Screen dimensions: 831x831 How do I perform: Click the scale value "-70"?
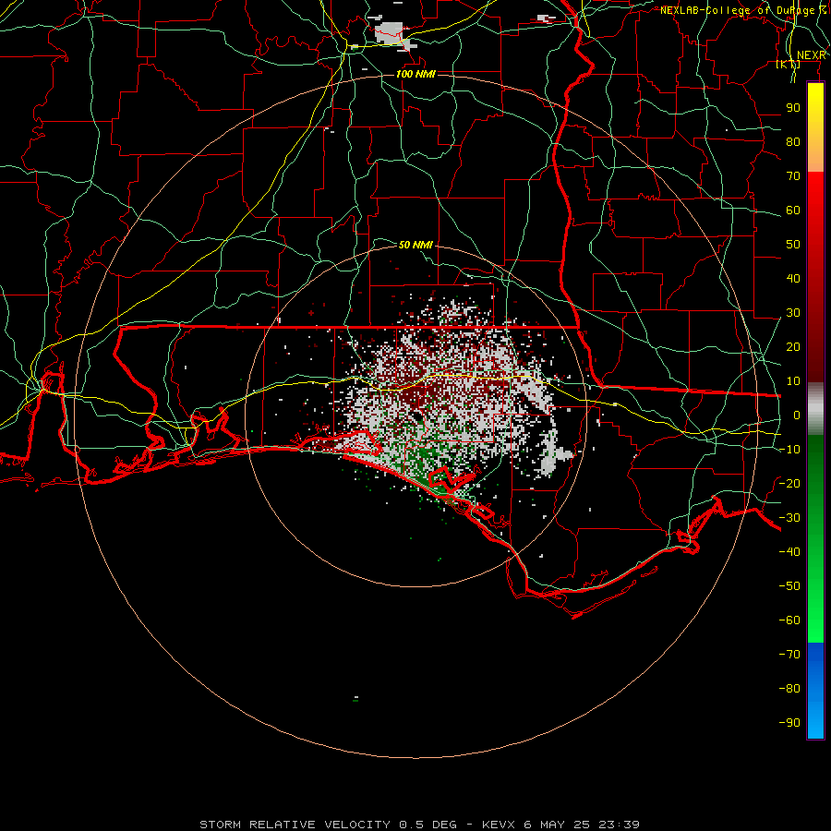tap(789, 655)
